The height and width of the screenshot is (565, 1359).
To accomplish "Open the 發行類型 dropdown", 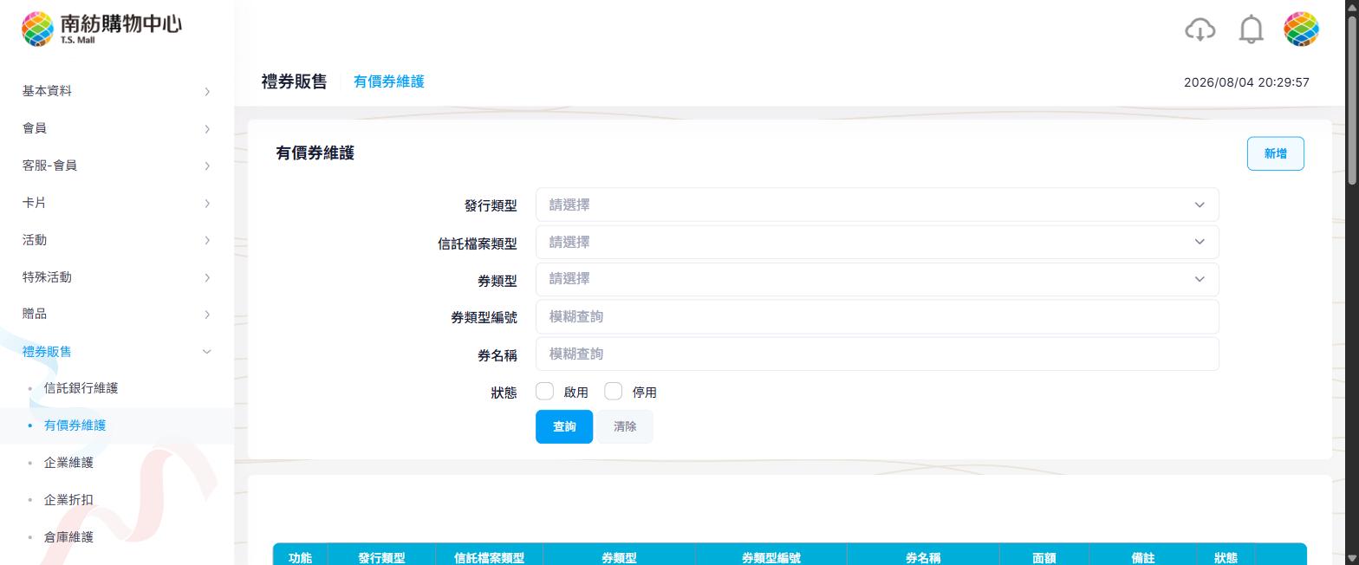I will 877,205.
